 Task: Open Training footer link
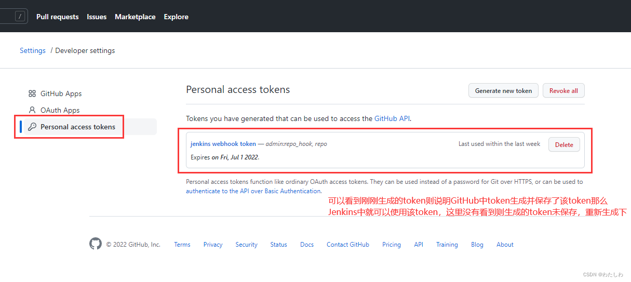point(447,245)
